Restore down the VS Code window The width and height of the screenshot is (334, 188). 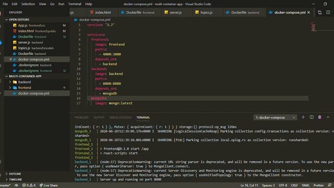325,4
